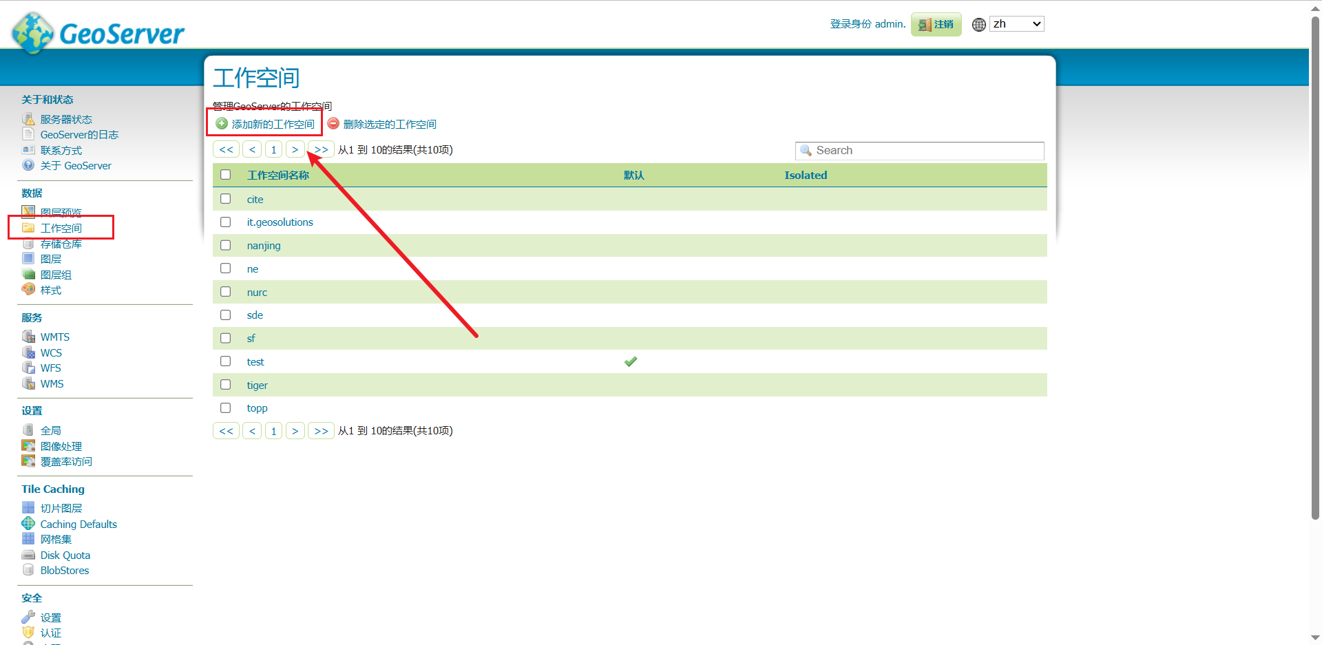Viewport: 1322px width, 645px height.
Task: Click the WFS service icon
Action: click(x=28, y=368)
